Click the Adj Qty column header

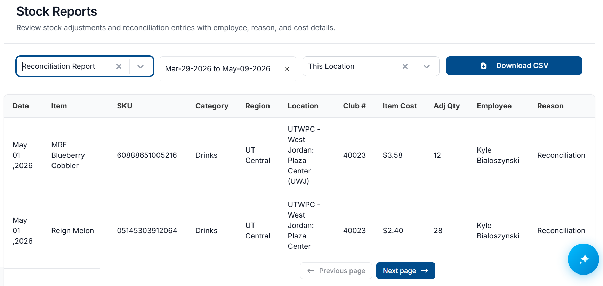(x=447, y=106)
